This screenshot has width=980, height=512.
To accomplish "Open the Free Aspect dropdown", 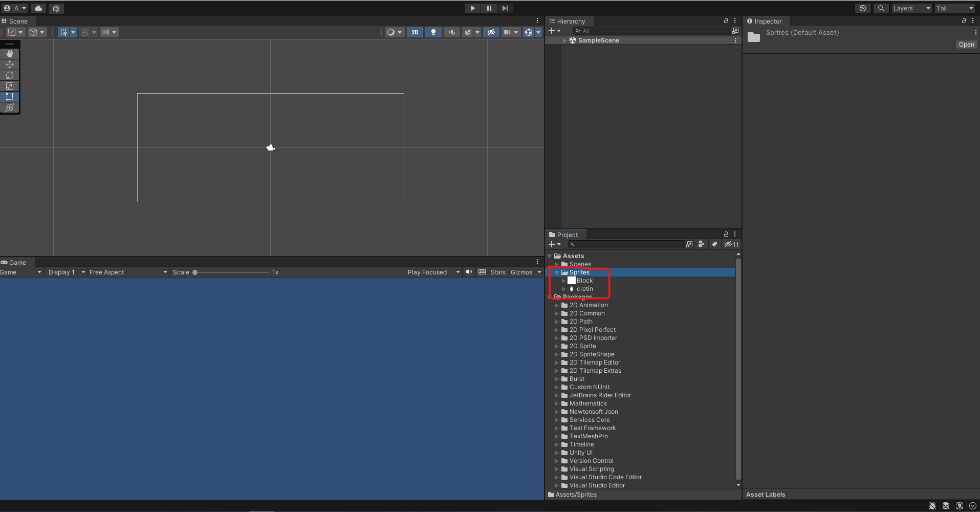I will (x=128, y=272).
